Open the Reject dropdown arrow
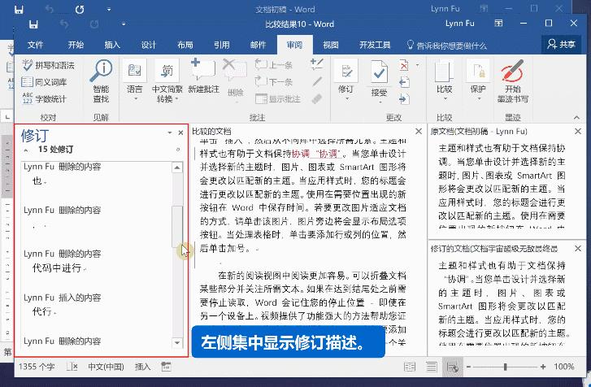Screen dimensions: 591x387 point(417,65)
